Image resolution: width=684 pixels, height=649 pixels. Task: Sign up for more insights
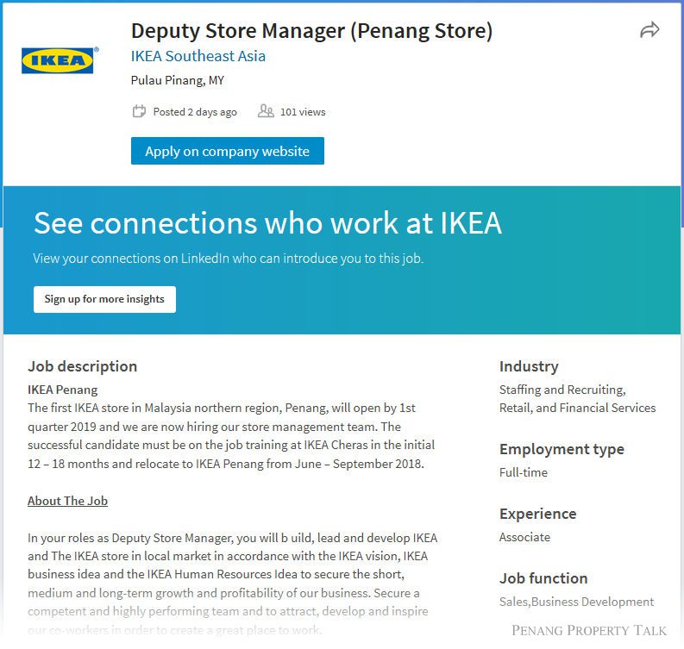(104, 299)
